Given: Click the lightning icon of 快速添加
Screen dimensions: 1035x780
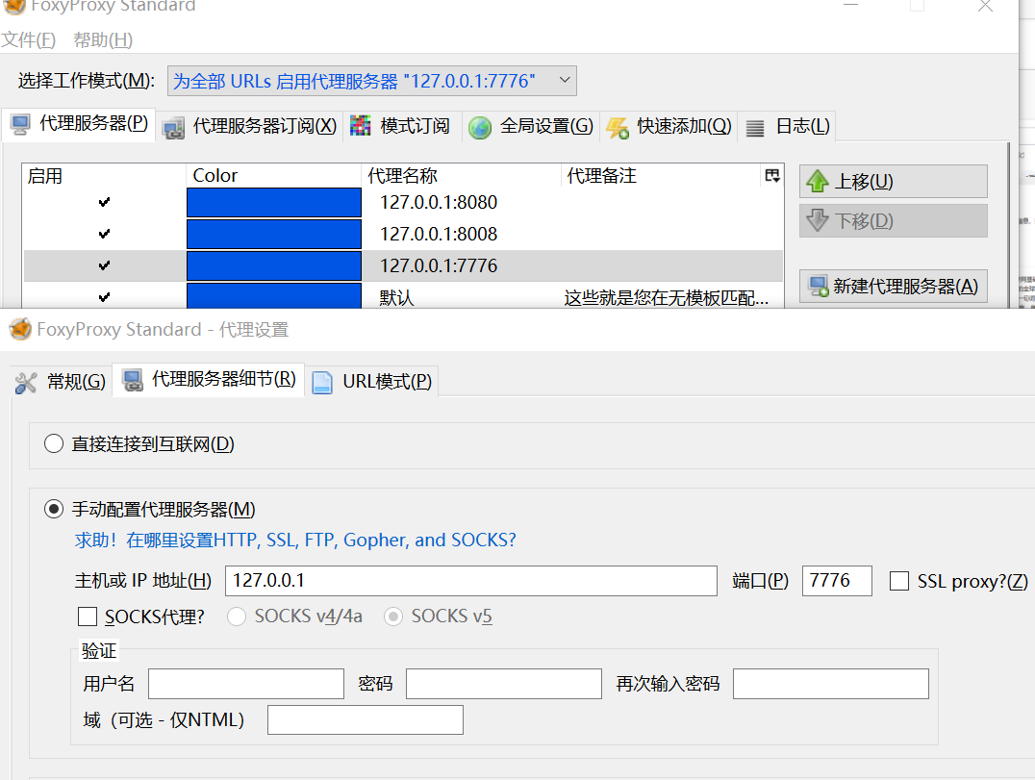Looking at the screenshot, I should tap(618, 127).
